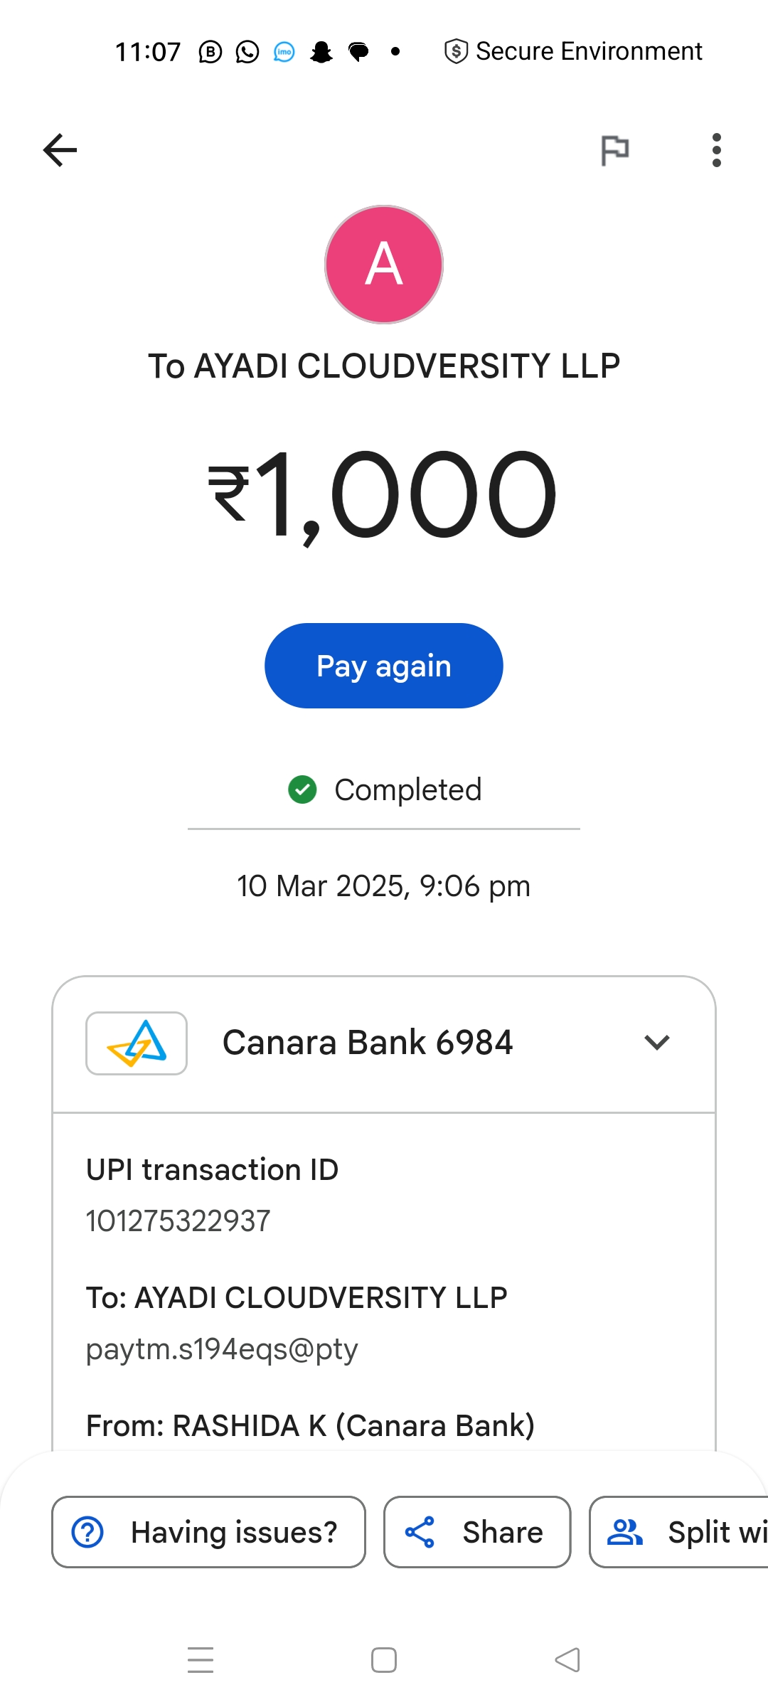Tap the Having issues? button

[x=208, y=1532]
